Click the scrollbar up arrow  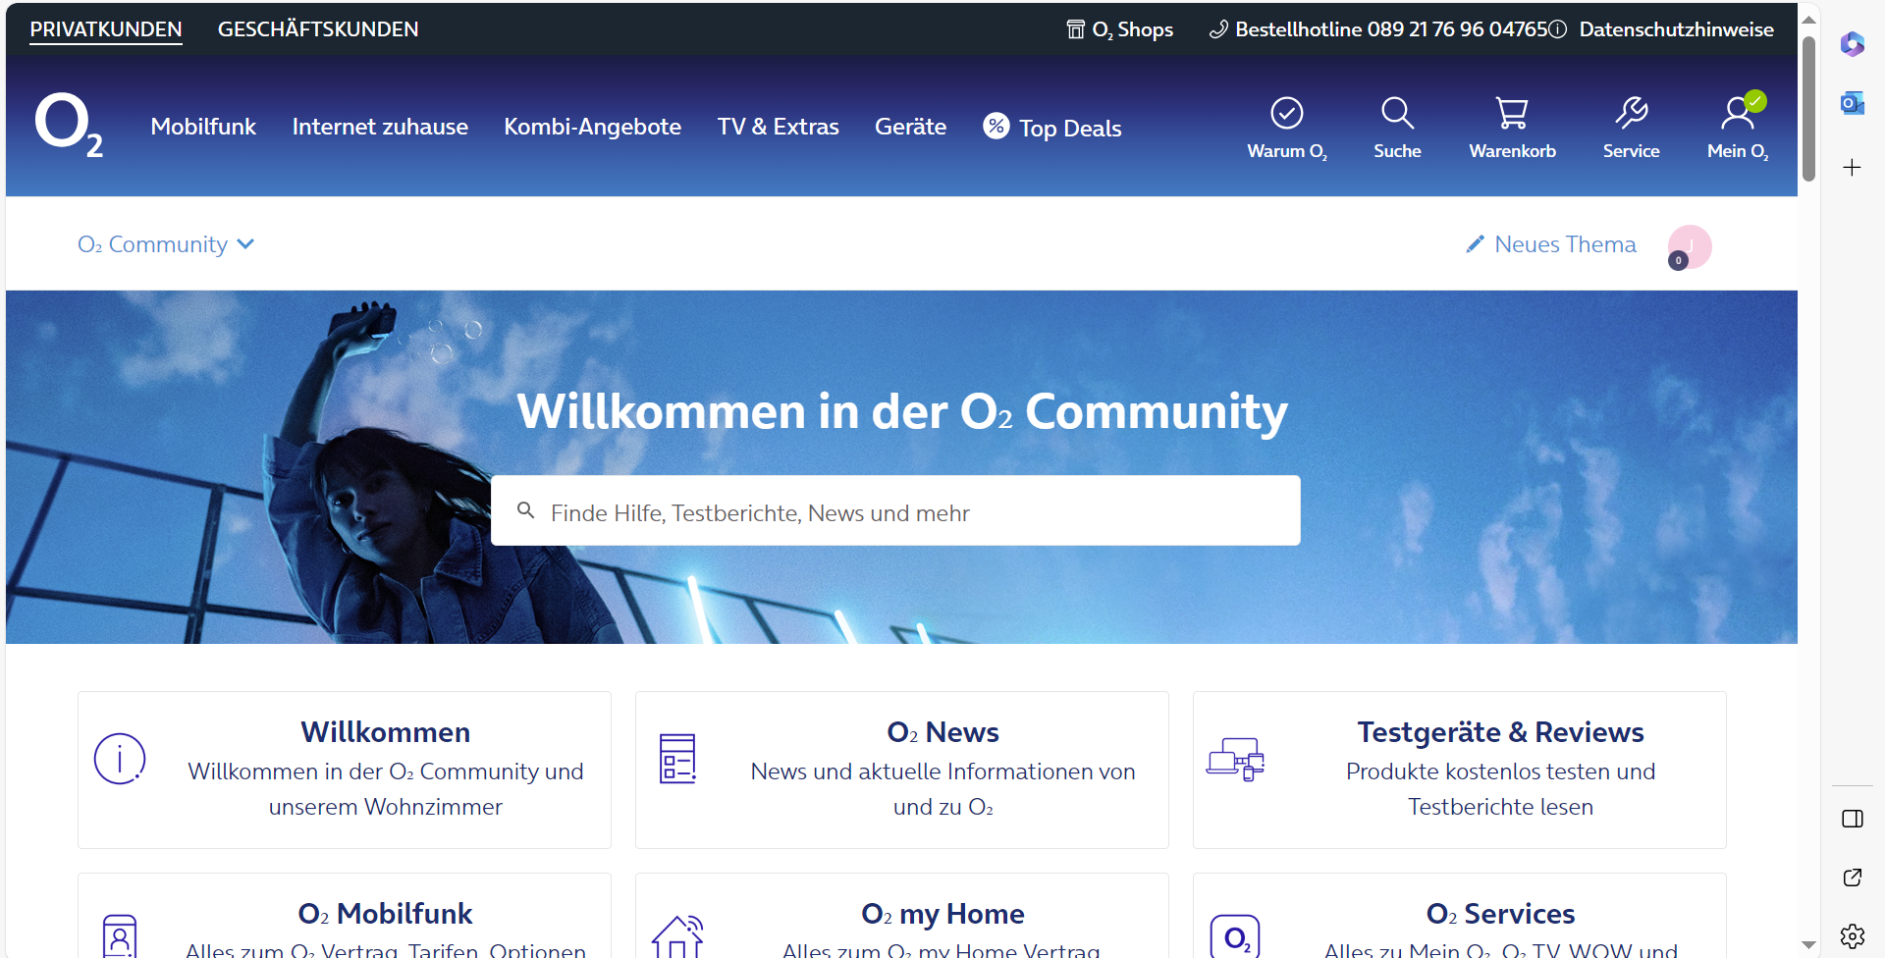pyautogui.click(x=1808, y=19)
